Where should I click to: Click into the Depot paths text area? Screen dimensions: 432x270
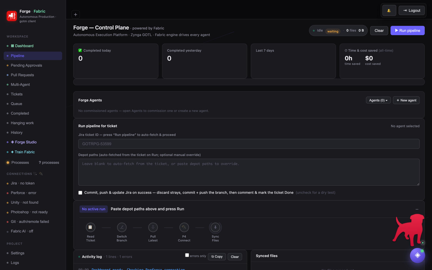249,172
